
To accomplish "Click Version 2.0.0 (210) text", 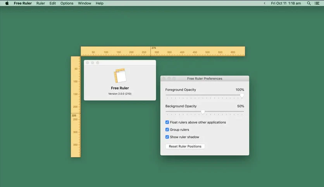I will click(x=120, y=94).
